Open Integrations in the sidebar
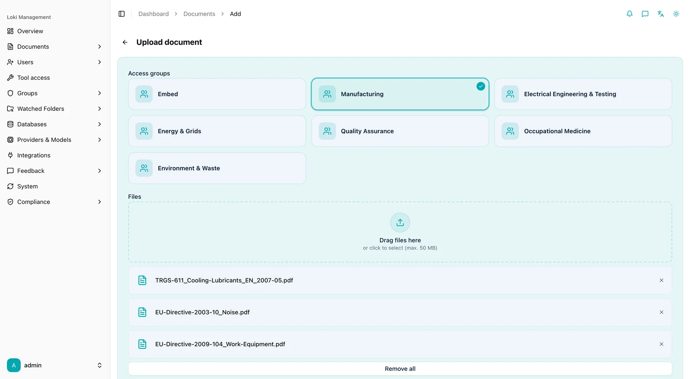This screenshot has width=690, height=379. click(55, 155)
